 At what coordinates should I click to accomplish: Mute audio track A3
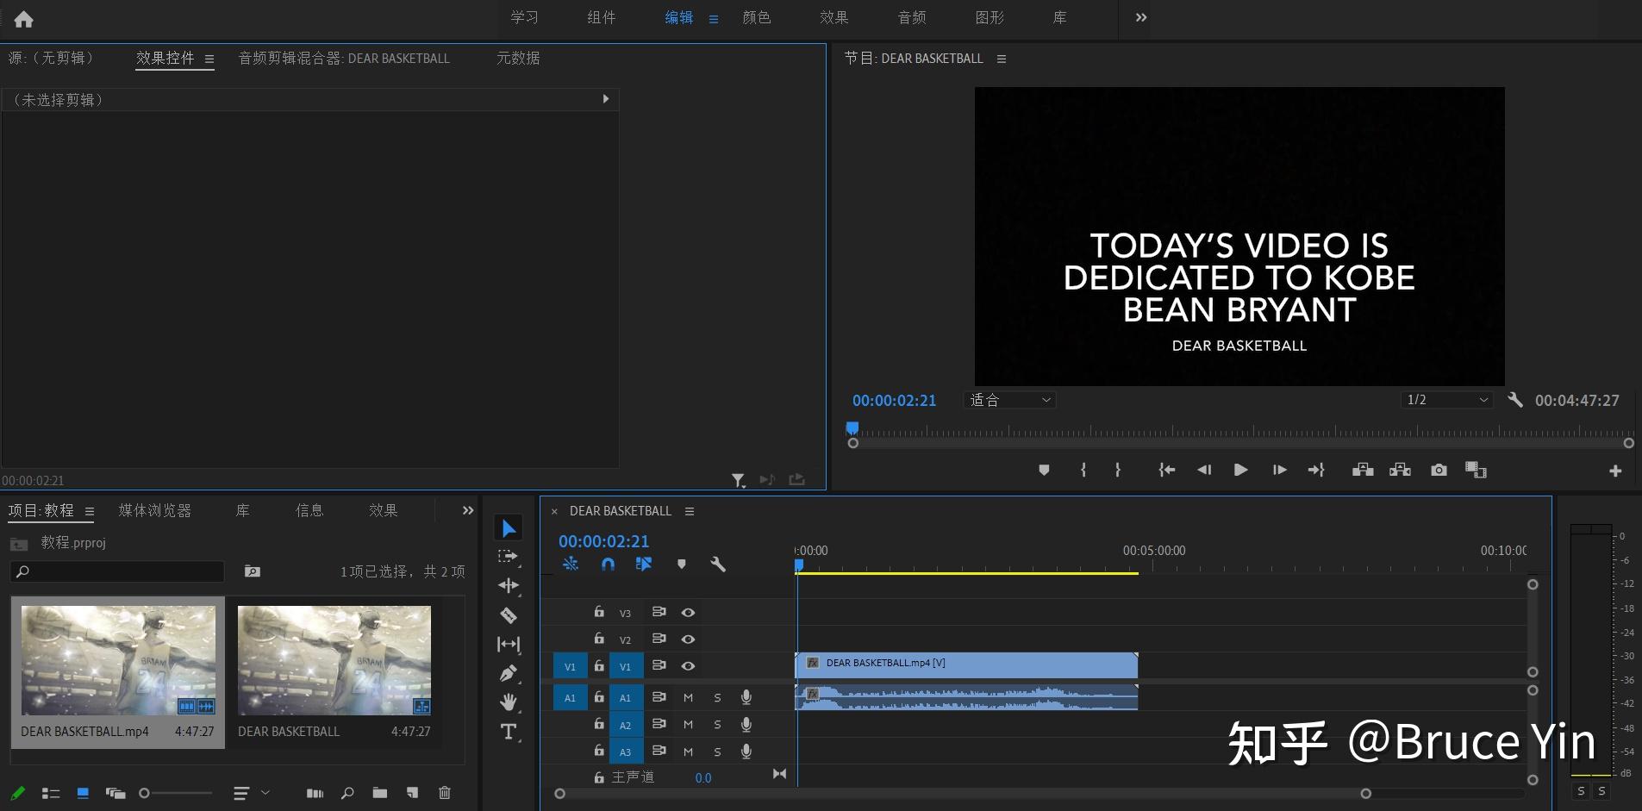[x=688, y=752]
